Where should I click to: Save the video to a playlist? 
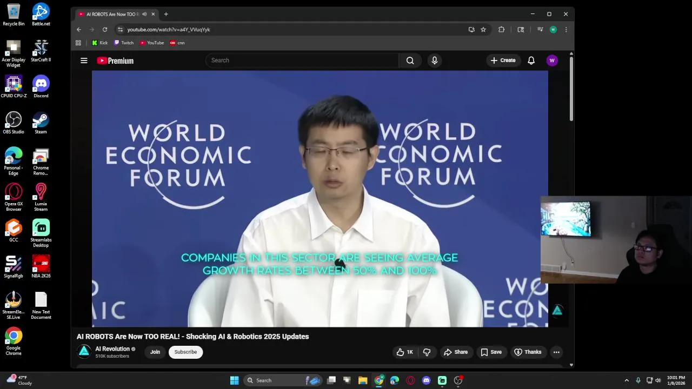[x=491, y=352]
